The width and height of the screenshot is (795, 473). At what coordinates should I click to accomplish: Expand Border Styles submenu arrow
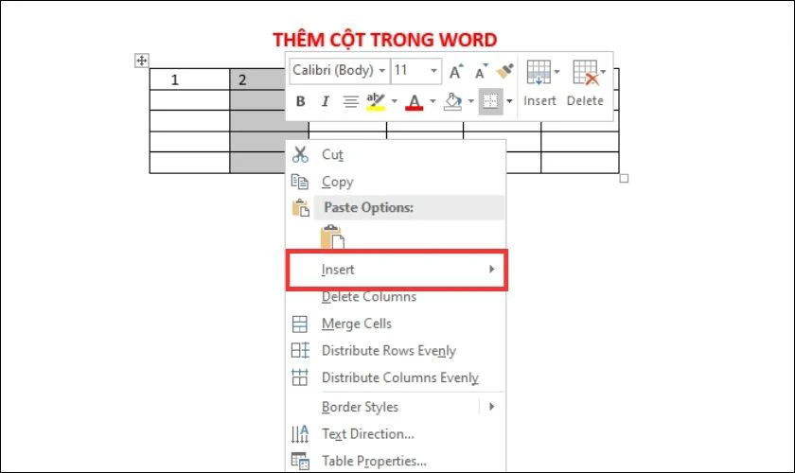click(491, 406)
